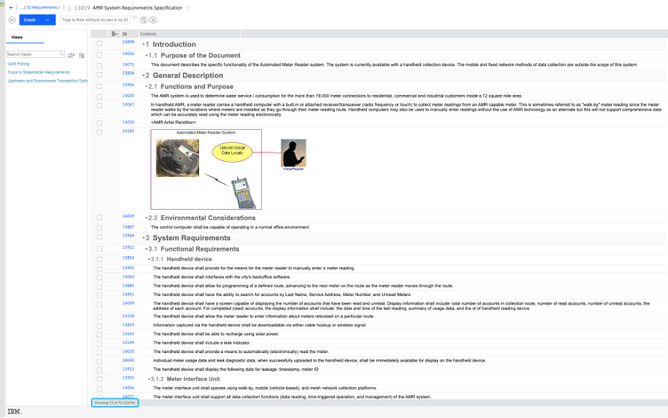Collapse the sidebar with the first-page arrow icon
Image resolution: width=668 pixels, height=418 pixels.
(x=12, y=20)
